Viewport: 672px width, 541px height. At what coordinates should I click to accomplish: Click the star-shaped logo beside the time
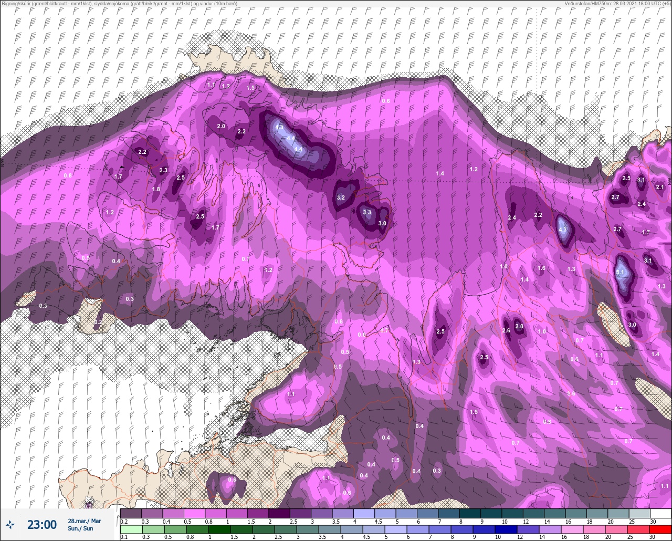click(x=10, y=524)
